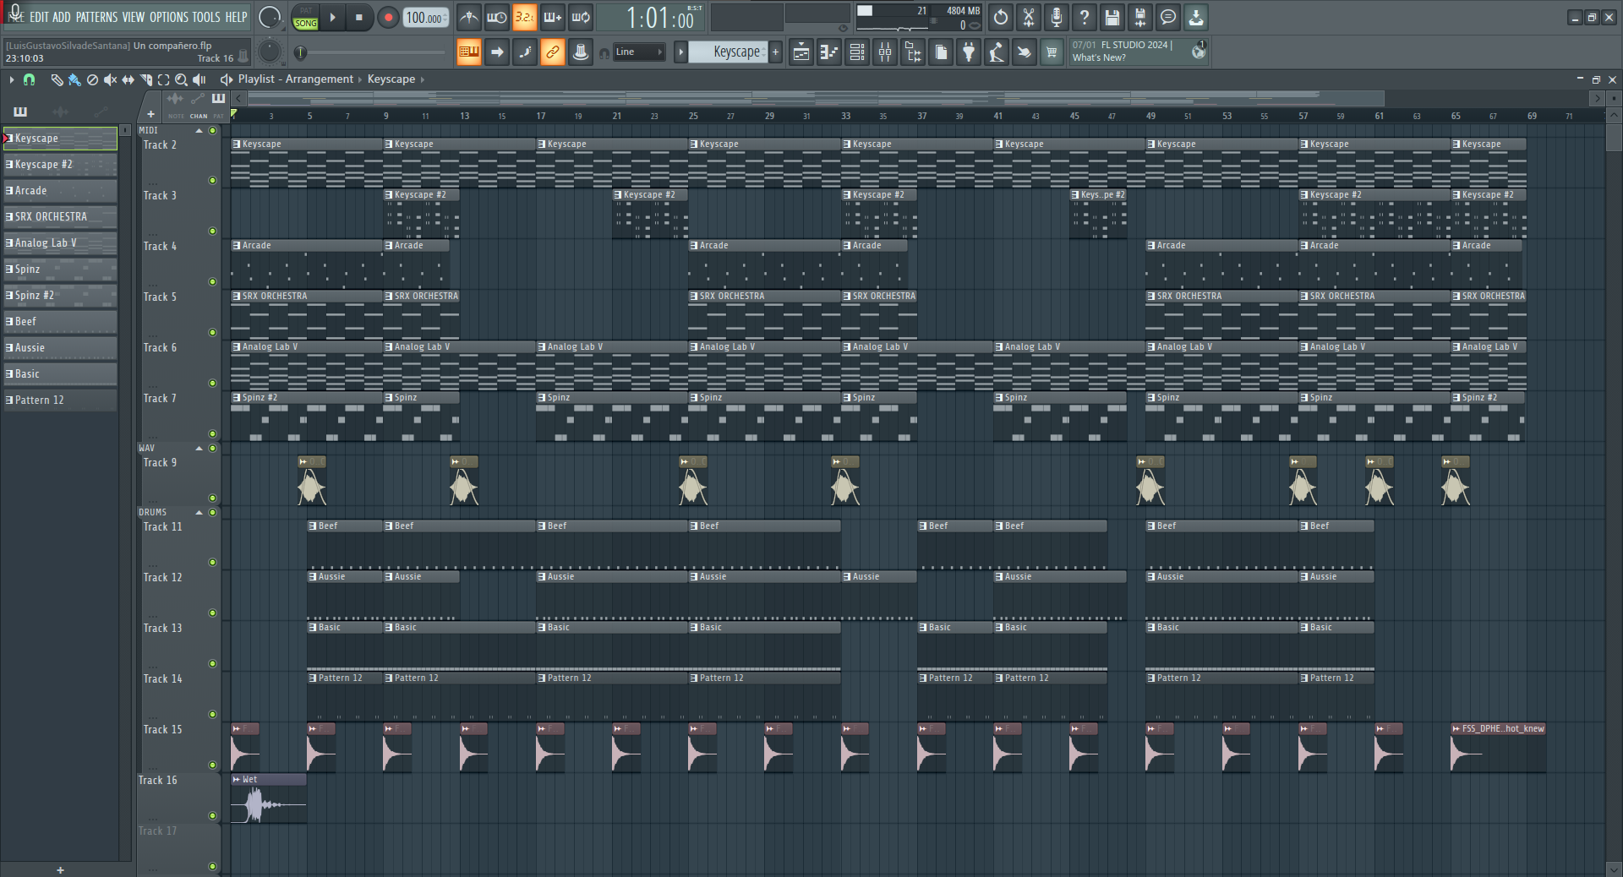This screenshot has height=877, width=1623.
Task: Click bar 33 on the timeline ruler
Action: (845, 116)
